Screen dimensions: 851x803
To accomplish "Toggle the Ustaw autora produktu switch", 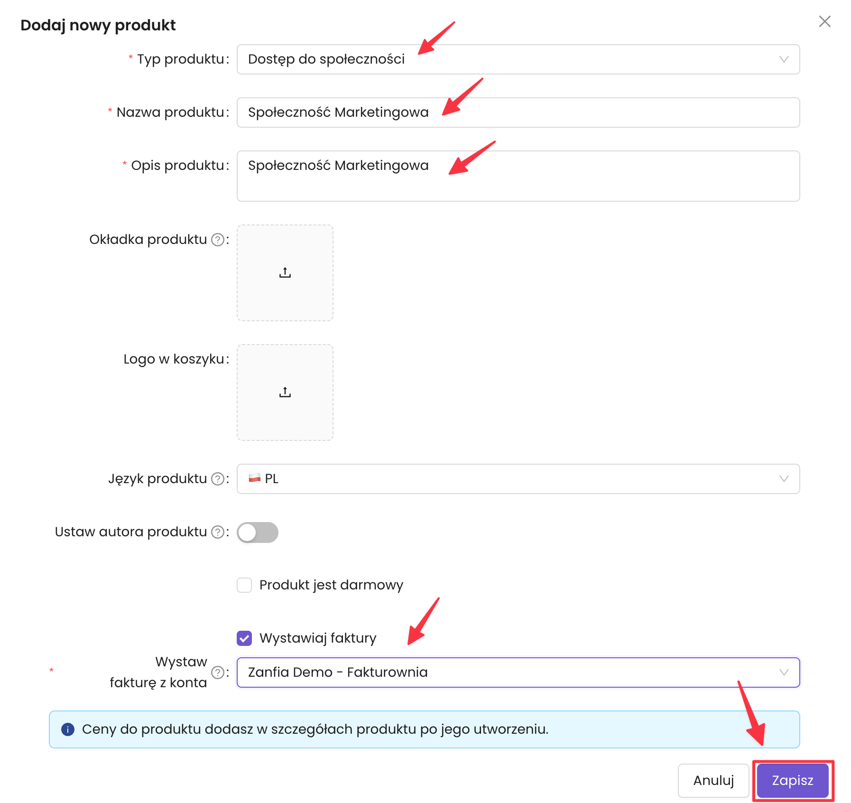I will (x=258, y=532).
